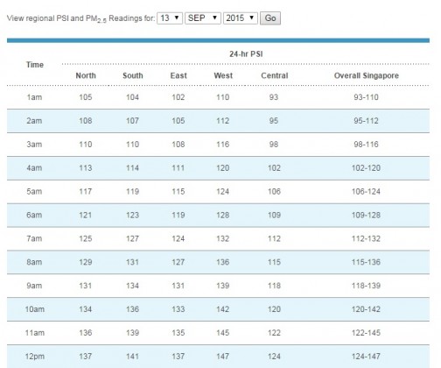Select the 6am row time cell

[34, 215]
